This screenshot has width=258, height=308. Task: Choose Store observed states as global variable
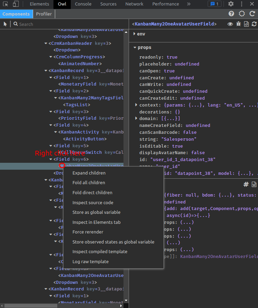tap(113, 242)
